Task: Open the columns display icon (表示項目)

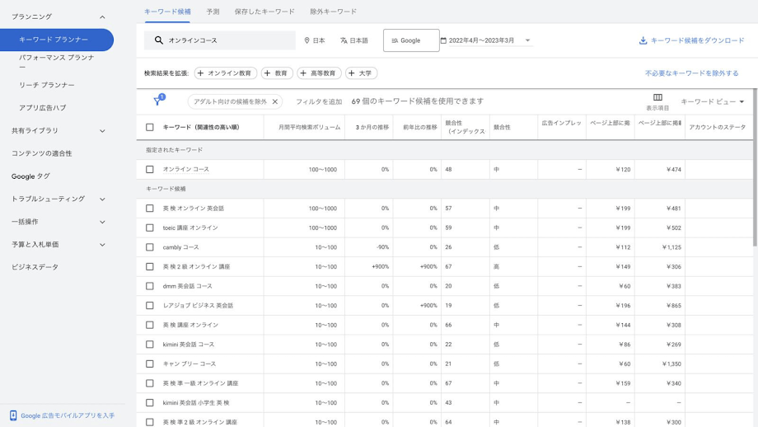Action: 657,98
